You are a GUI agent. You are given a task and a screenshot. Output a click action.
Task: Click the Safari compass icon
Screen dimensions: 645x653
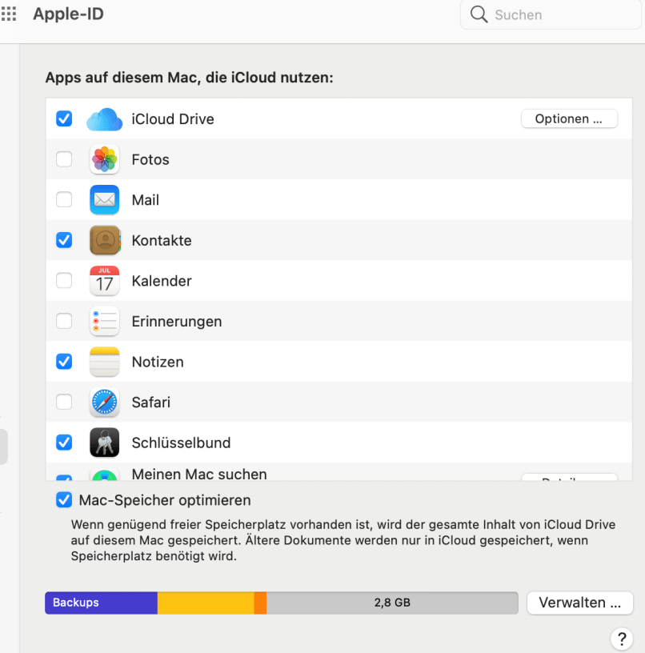click(105, 403)
